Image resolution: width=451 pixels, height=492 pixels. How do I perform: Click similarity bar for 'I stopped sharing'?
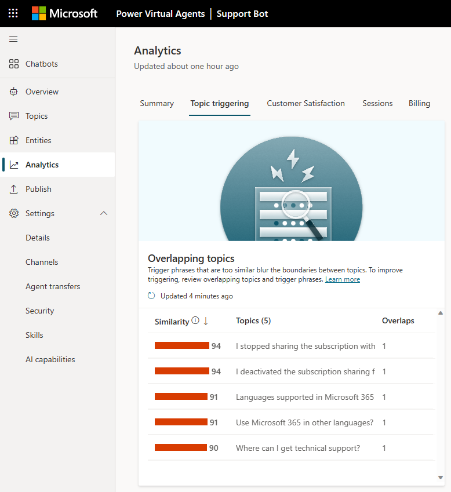181,345
